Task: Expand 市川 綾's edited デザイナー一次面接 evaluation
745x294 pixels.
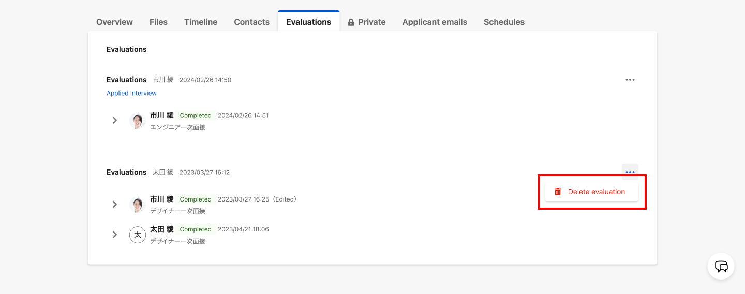Action: [115, 204]
